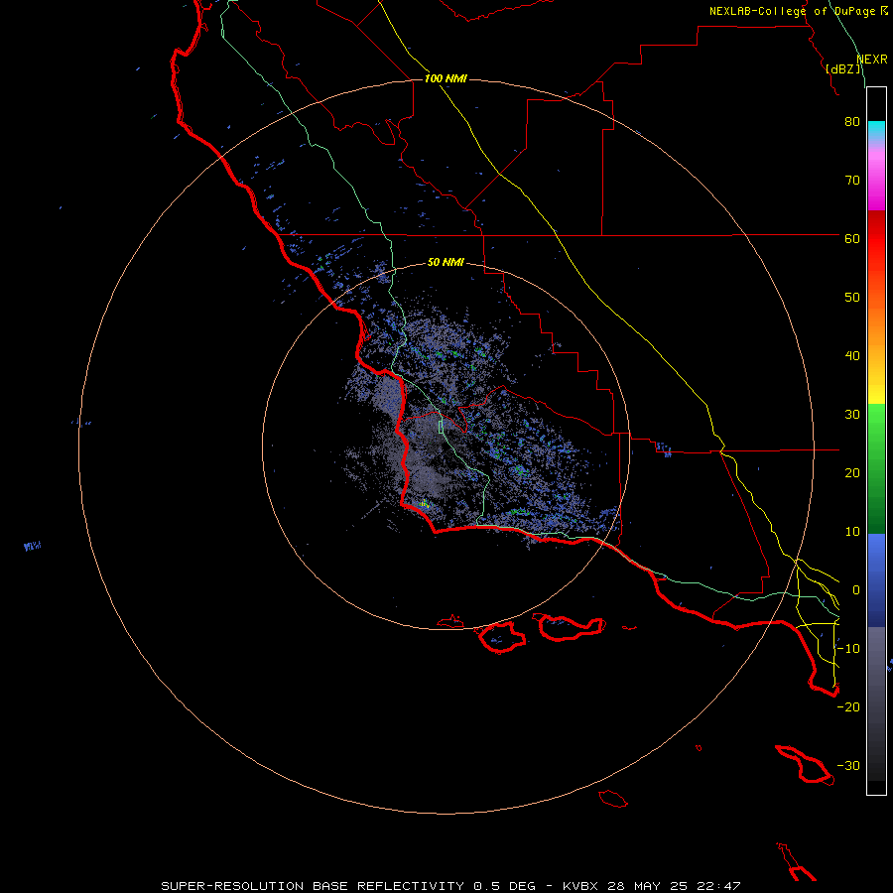893x893 pixels.
Task: Click the "100 NMI" range ring label
Action: pyautogui.click(x=446, y=78)
